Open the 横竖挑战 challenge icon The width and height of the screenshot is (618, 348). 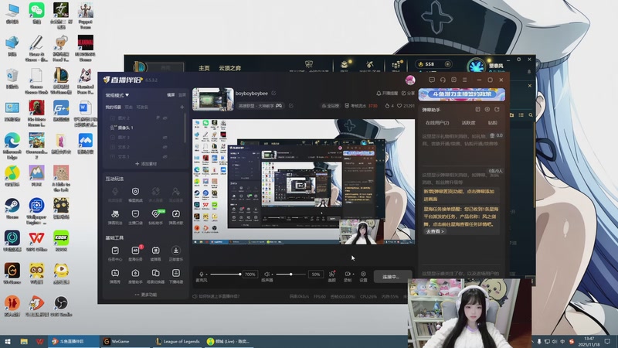pos(135,191)
